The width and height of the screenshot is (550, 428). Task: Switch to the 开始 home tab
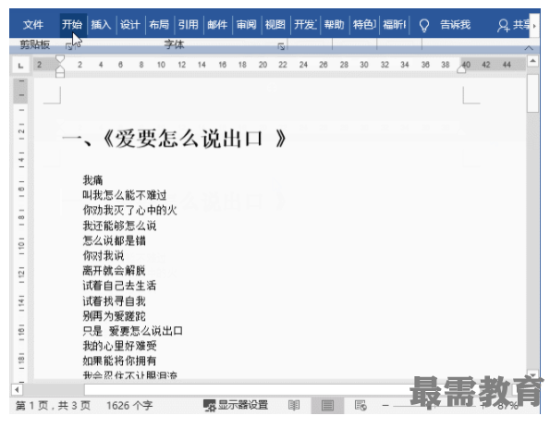pyautogui.click(x=72, y=25)
